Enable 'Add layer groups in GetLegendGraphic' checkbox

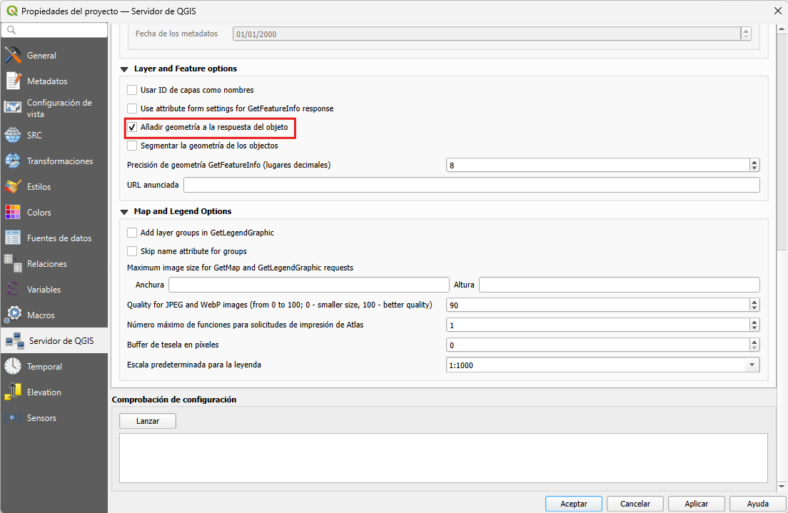coord(132,233)
